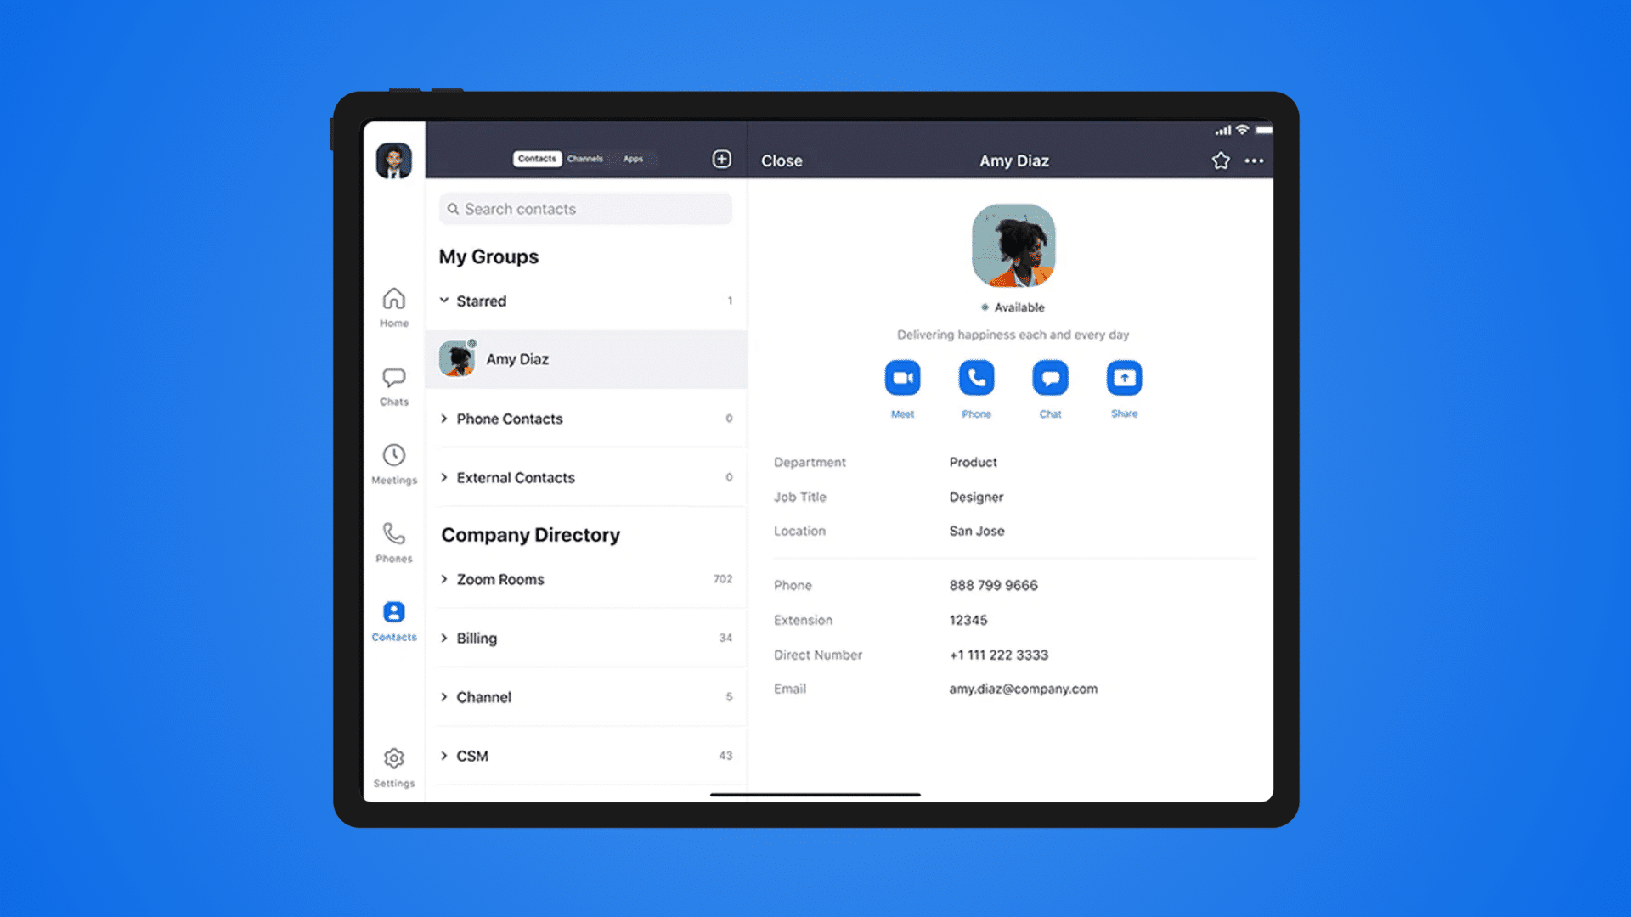Click the add contact plus icon
This screenshot has width=1631, height=917.
(x=721, y=159)
